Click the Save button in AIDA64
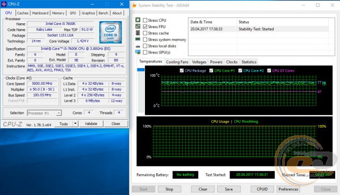Viewport: 340px width, 195px height. (229, 189)
